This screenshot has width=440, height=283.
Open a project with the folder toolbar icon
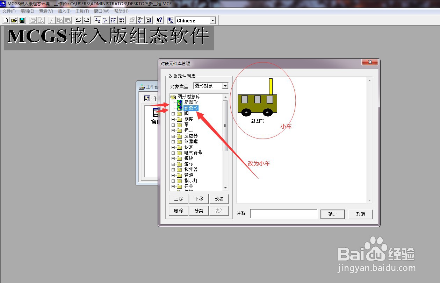[14, 20]
